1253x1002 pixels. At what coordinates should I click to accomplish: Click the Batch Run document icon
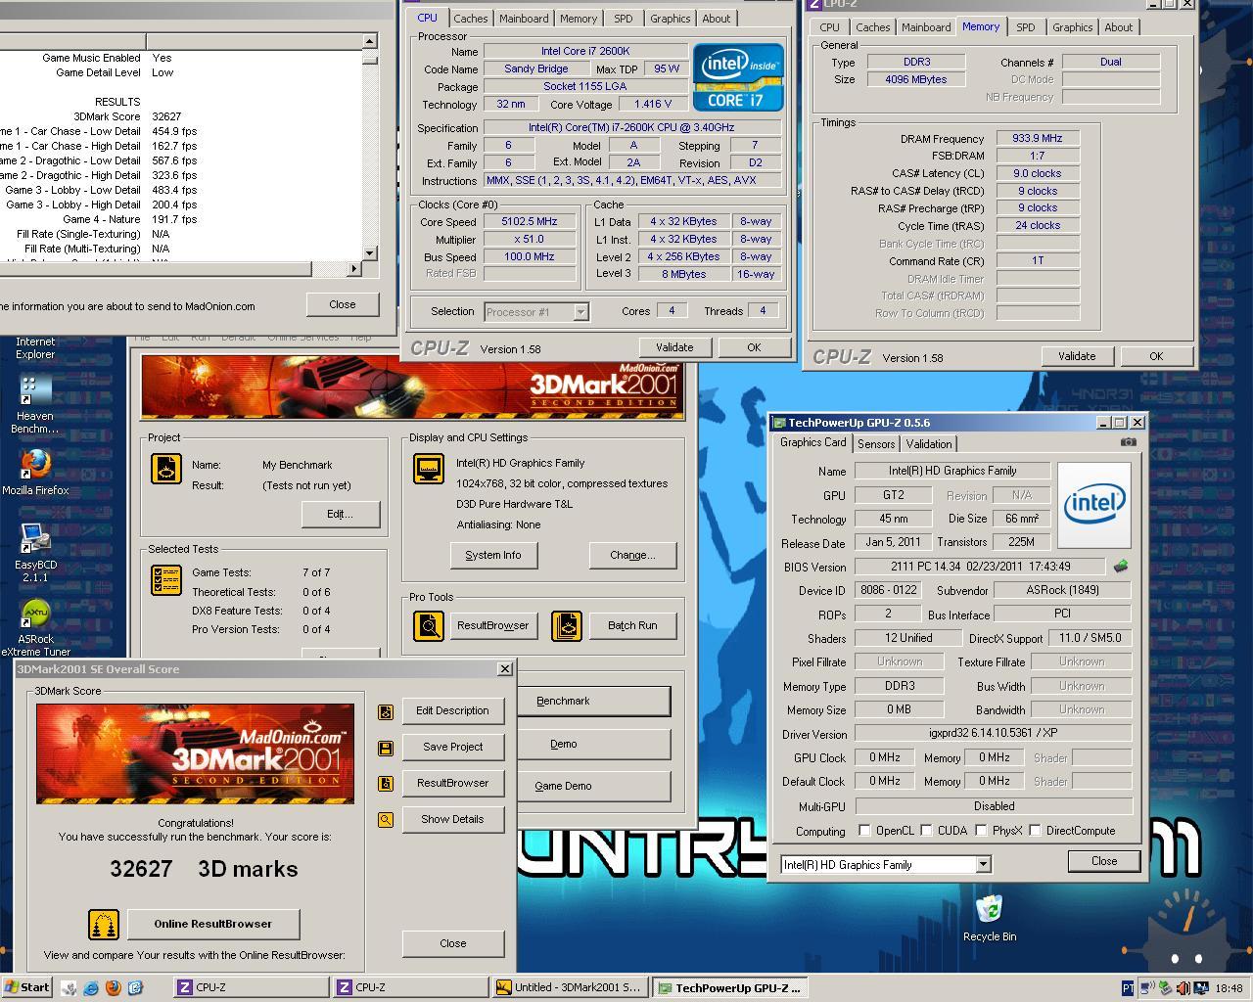point(567,625)
